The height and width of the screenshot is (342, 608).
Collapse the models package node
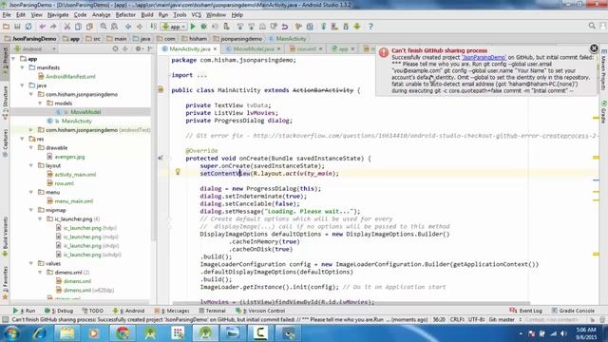[x=40, y=104]
